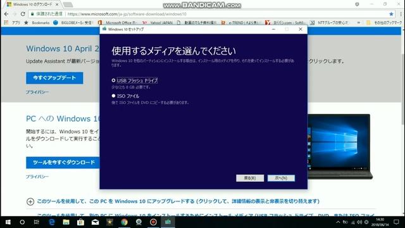Screen dimensions: 405x228
Task: Close the Windows 10 Setup dialog
Action: (x=301, y=29)
